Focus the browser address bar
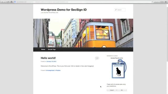168x94 pixels. 83,2
